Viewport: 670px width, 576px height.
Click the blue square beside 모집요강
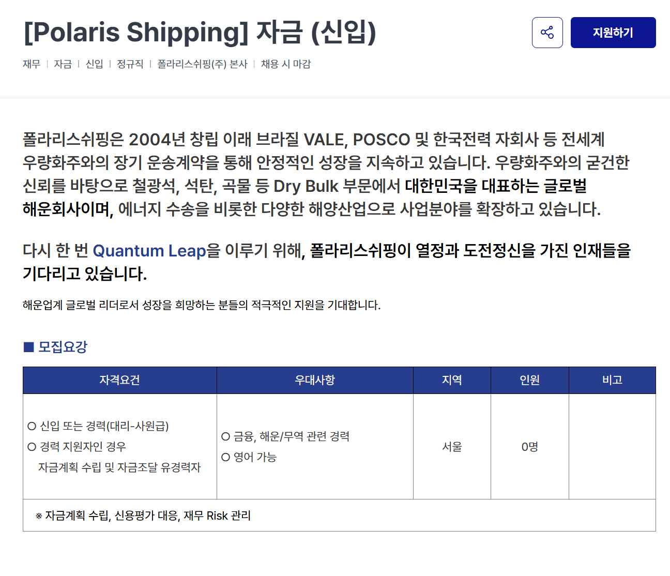[28, 347]
